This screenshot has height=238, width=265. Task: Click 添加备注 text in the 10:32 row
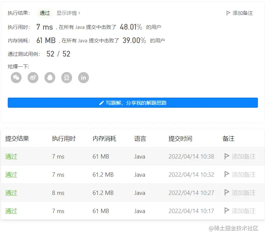click(243, 174)
